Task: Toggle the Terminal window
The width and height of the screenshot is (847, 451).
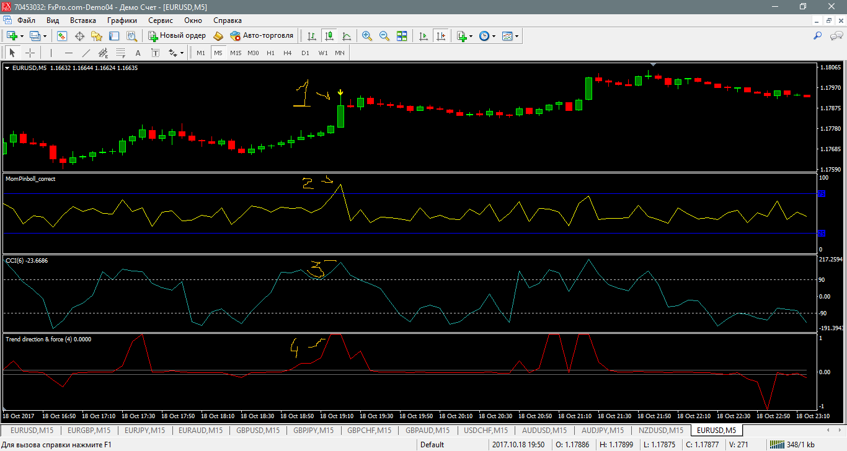Action: [x=114, y=36]
